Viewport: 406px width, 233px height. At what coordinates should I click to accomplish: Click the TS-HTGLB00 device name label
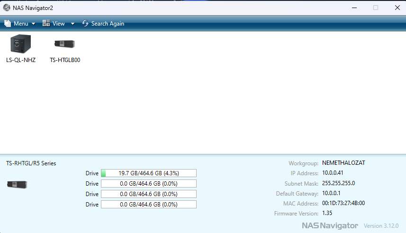[65, 60]
